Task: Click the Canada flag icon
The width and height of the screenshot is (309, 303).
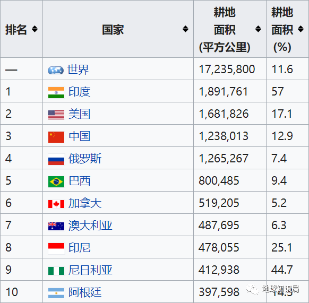Action: (56, 204)
